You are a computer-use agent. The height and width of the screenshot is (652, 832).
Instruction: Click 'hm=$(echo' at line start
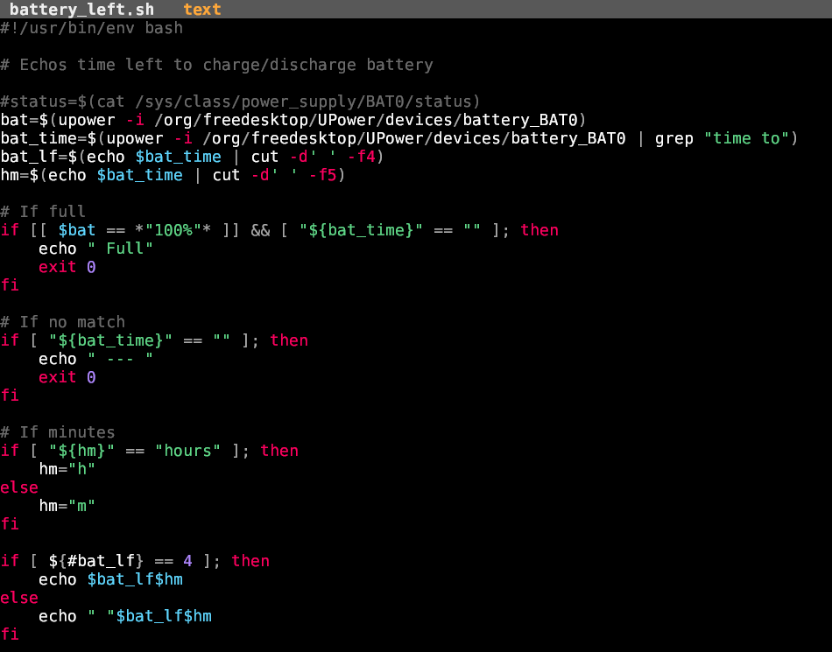[44, 175]
